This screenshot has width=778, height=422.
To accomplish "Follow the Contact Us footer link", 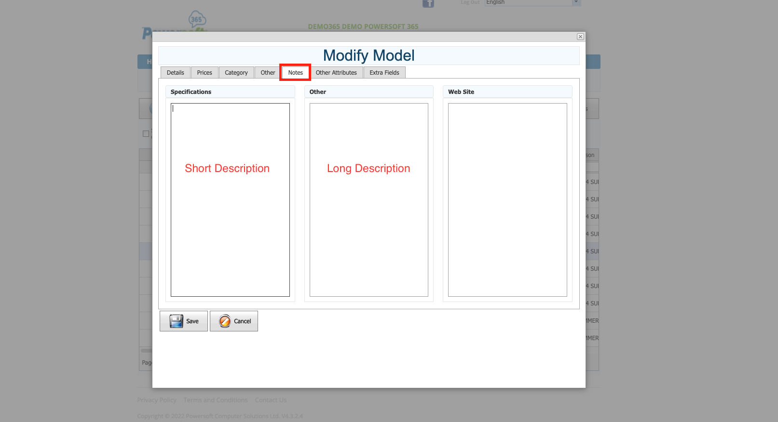I will (271, 400).
